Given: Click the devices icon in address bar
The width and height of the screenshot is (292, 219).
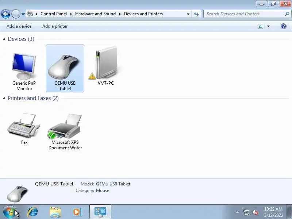Looking at the screenshot, I should [x=30, y=14].
